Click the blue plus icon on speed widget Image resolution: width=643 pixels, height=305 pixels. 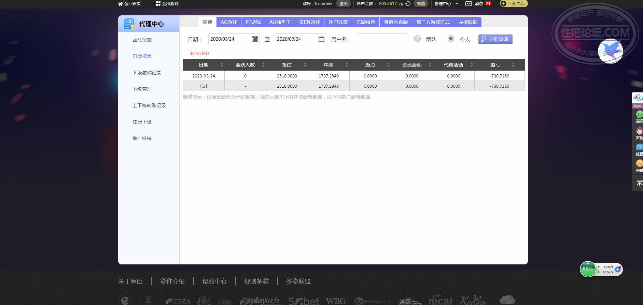pos(617,269)
